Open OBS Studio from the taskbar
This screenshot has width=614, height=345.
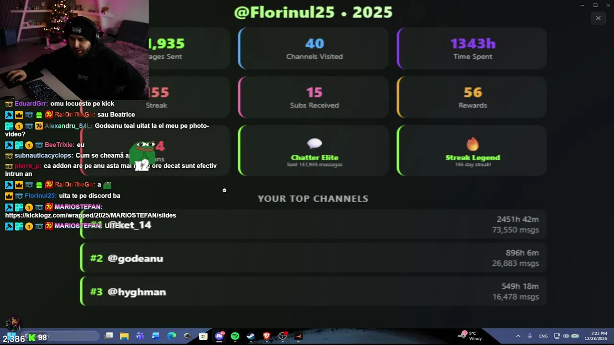point(283,336)
